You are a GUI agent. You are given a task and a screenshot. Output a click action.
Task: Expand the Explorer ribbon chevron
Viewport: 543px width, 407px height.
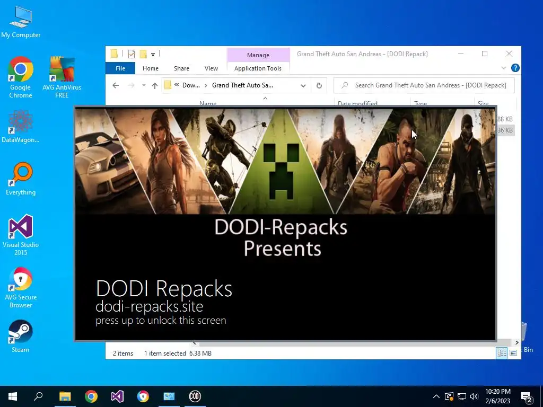[x=504, y=68]
